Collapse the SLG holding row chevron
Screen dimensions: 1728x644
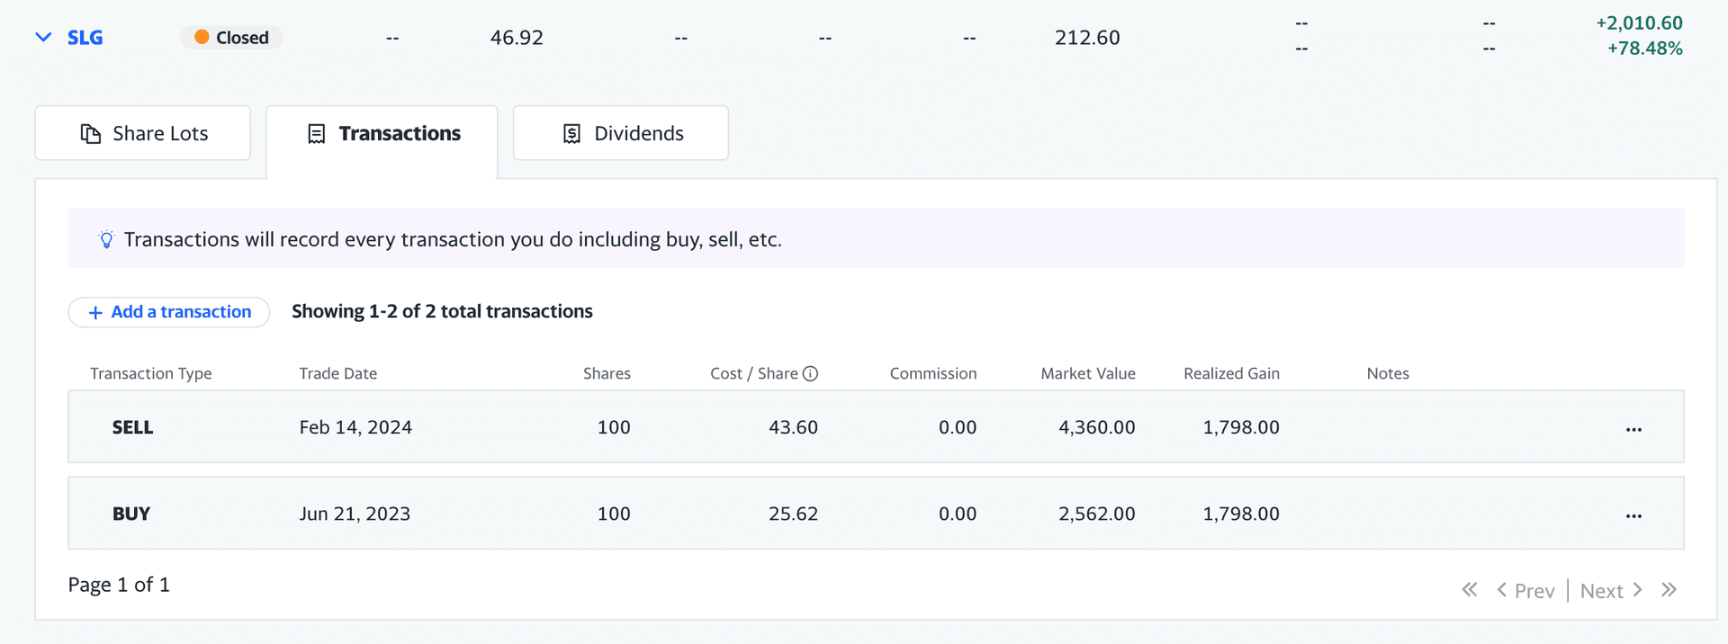[42, 38]
